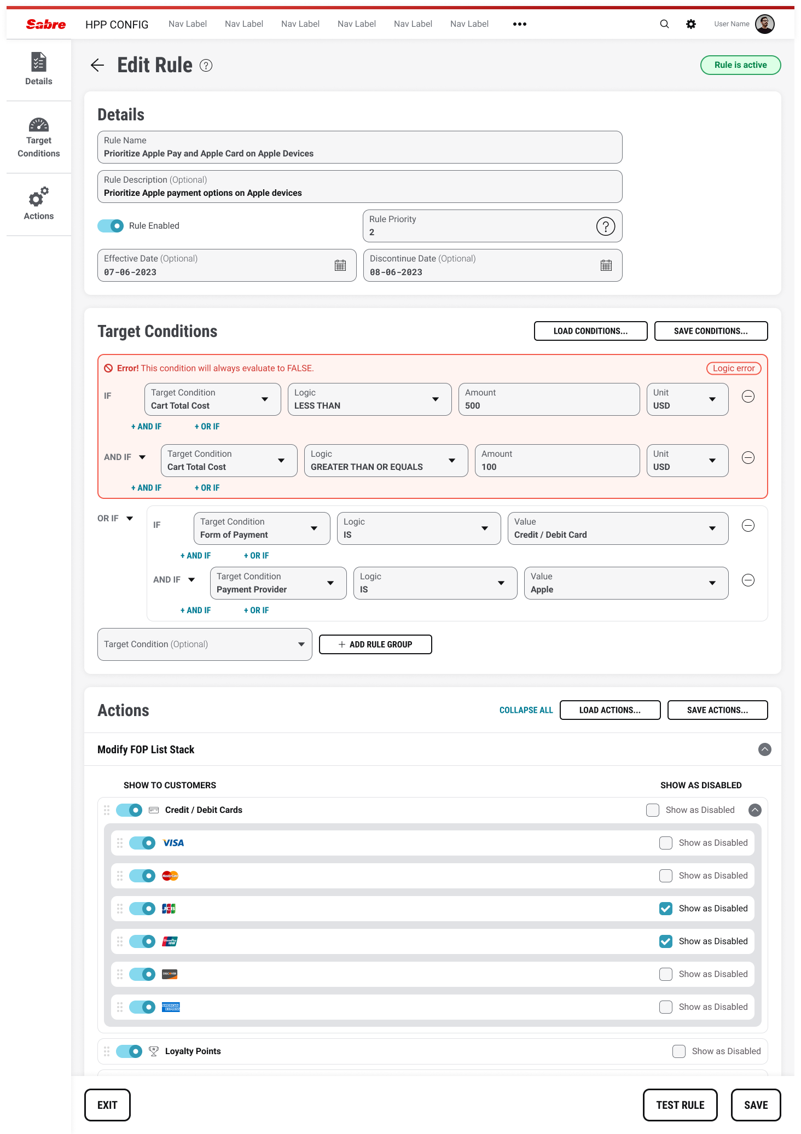Open the Form of Payment dropdown
The height and width of the screenshot is (1134, 801).
(262, 528)
